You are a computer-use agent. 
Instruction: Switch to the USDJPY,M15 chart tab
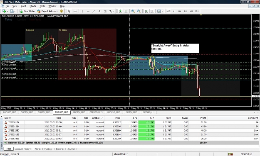click(131, 112)
